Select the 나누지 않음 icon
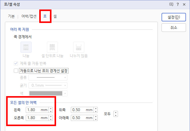The image size is (190, 131). coord(79,47)
